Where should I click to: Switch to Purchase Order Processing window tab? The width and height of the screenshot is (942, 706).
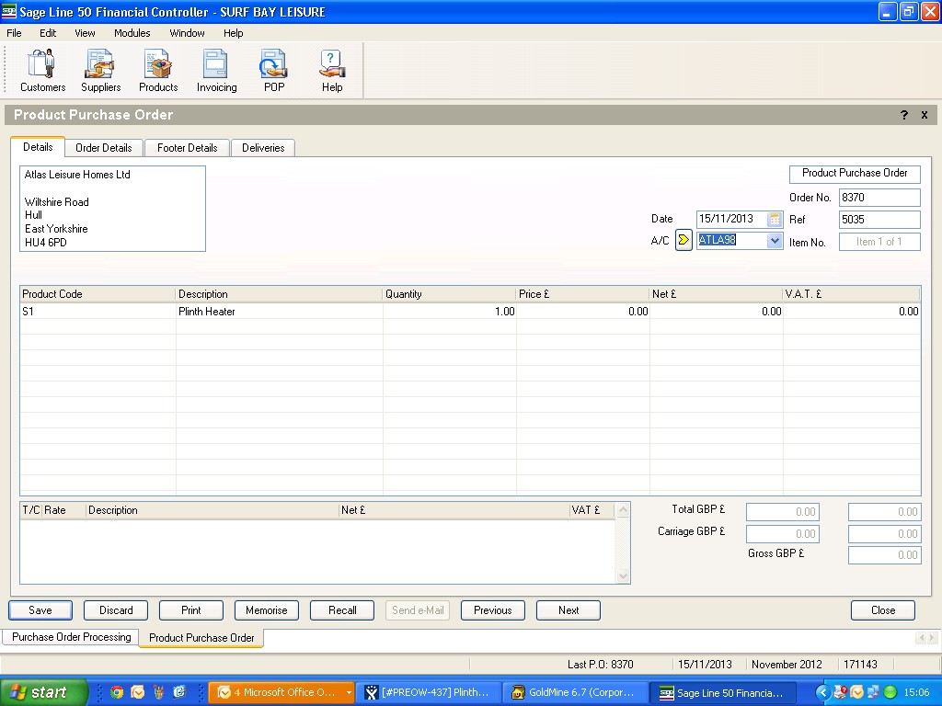pos(71,637)
